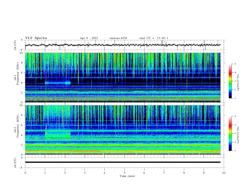The image size is (252, 194).
Task: Click the '2' minute tick label
Action: (65, 173)
